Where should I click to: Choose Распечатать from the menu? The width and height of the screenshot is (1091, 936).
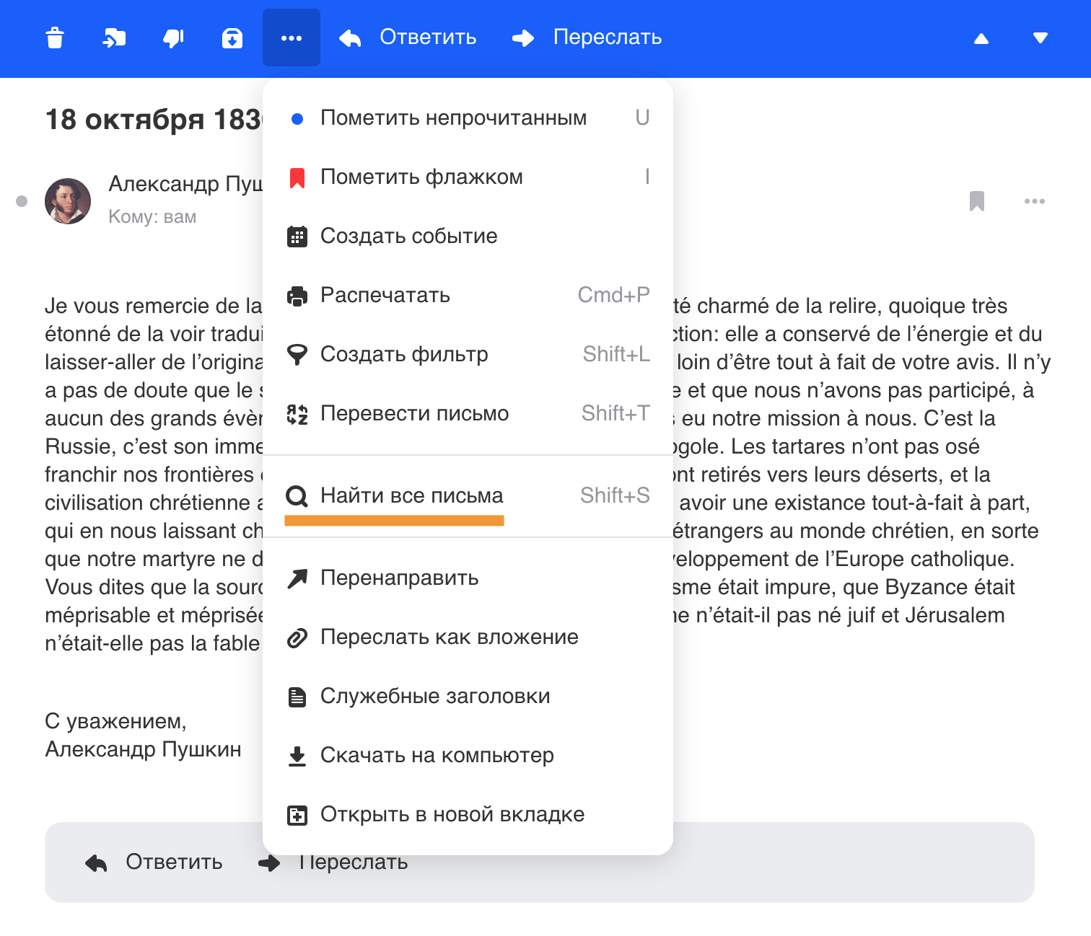[x=468, y=295]
